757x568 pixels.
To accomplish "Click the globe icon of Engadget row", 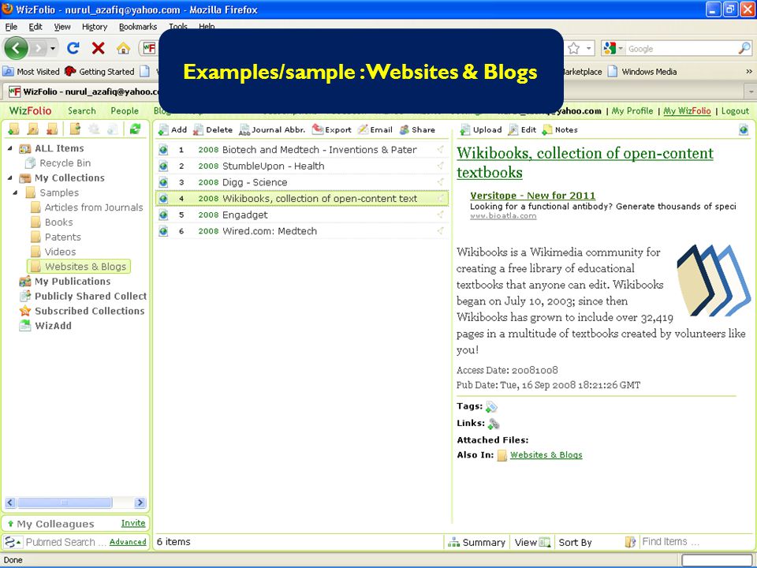I will click(x=164, y=215).
